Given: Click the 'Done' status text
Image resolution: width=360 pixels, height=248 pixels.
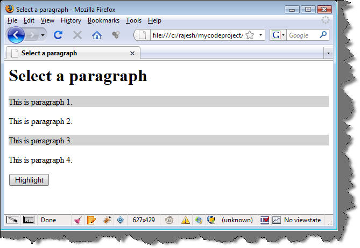Looking at the screenshot, I should coord(48,220).
